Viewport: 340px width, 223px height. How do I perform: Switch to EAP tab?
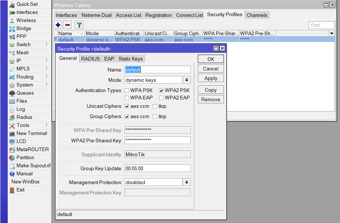[109, 59]
